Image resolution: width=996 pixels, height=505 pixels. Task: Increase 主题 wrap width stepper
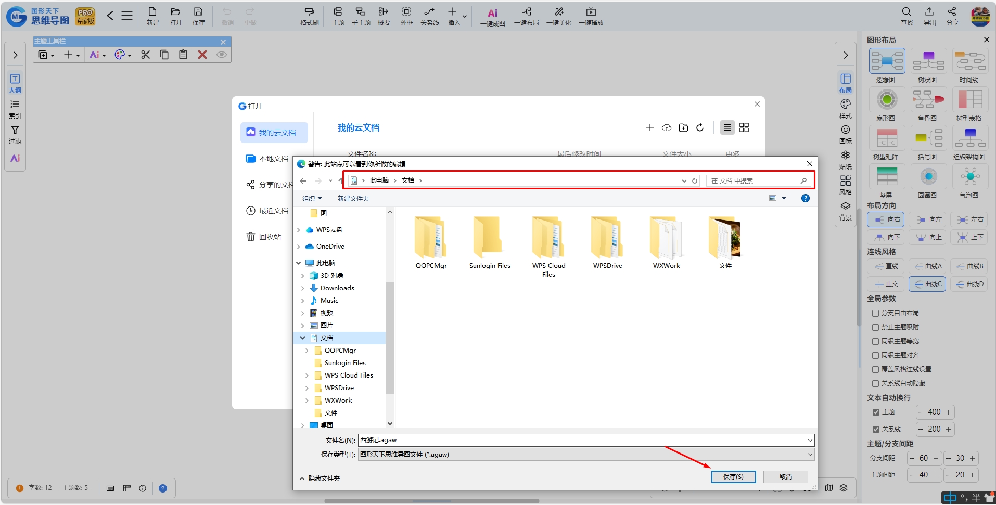coord(948,412)
